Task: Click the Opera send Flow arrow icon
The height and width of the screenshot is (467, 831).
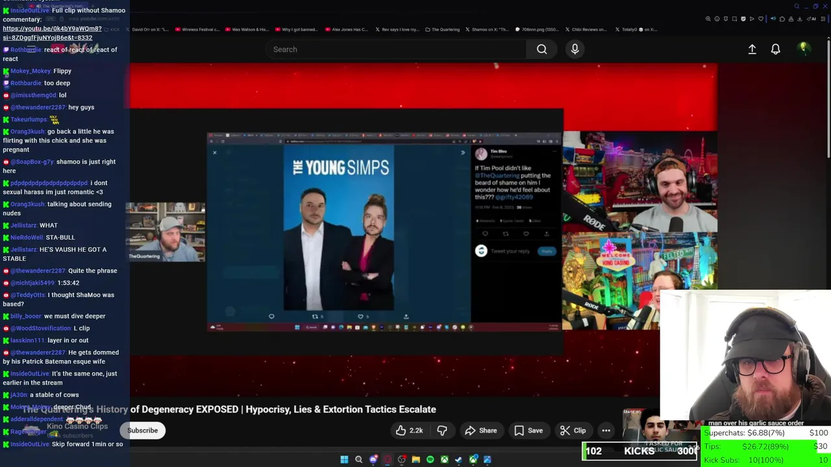Action: pos(752,19)
